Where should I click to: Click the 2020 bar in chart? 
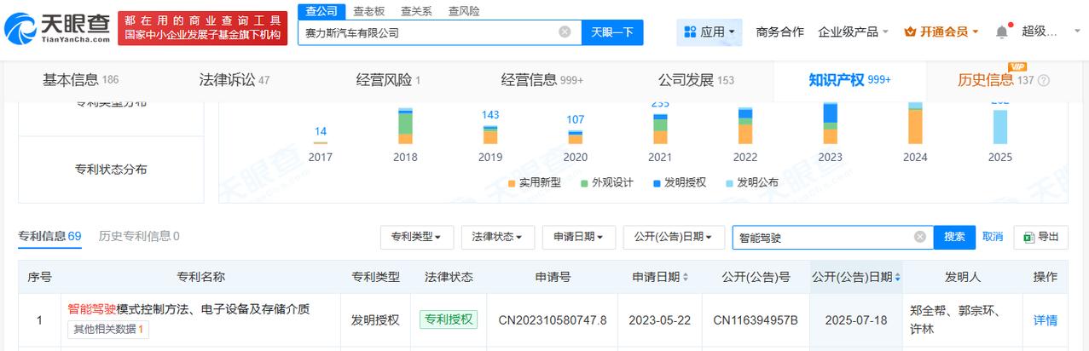coord(576,136)
